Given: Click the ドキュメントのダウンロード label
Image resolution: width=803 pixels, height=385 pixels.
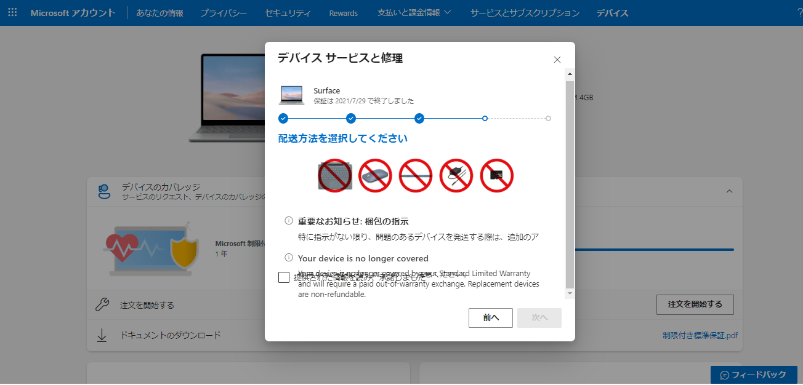Looking at the screenshot, I should 171,335.
